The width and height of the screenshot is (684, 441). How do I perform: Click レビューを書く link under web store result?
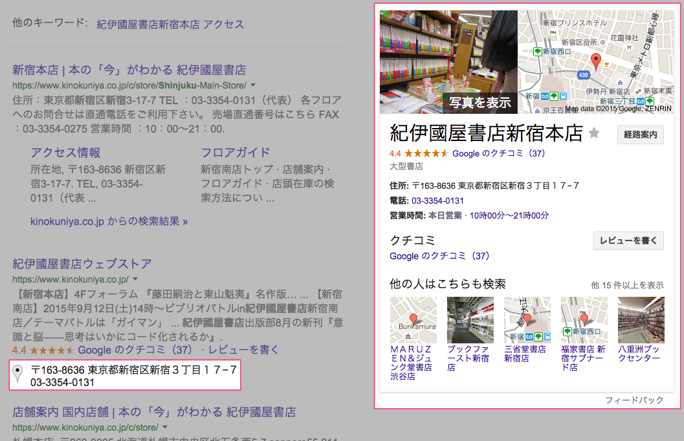[x=243, y=350]
